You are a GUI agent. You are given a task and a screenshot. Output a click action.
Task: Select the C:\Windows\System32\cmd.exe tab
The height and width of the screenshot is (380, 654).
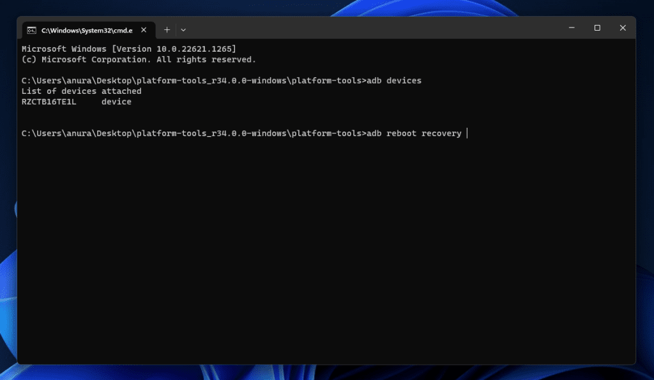coord(86,30)
